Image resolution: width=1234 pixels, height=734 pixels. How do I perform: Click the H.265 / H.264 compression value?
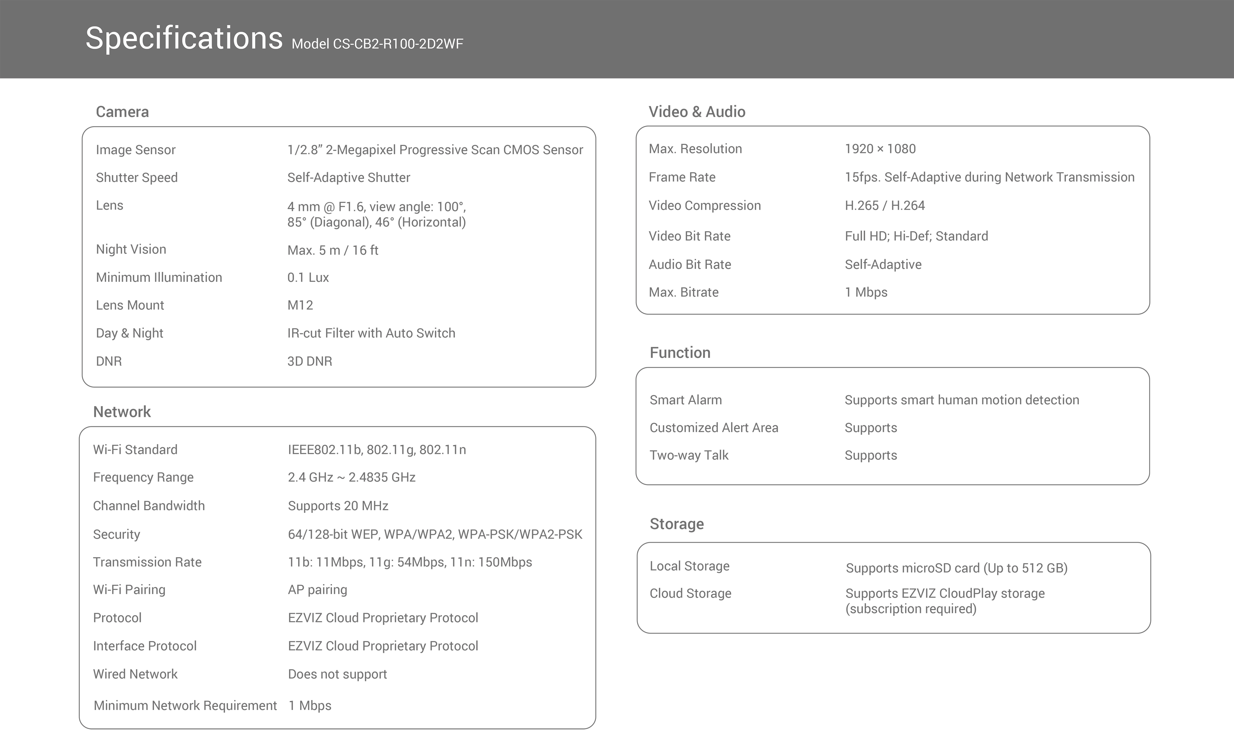884,206
